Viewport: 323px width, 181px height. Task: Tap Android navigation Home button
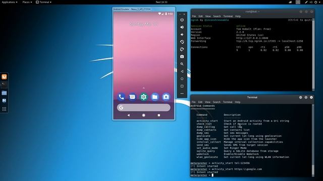(143, 115)
